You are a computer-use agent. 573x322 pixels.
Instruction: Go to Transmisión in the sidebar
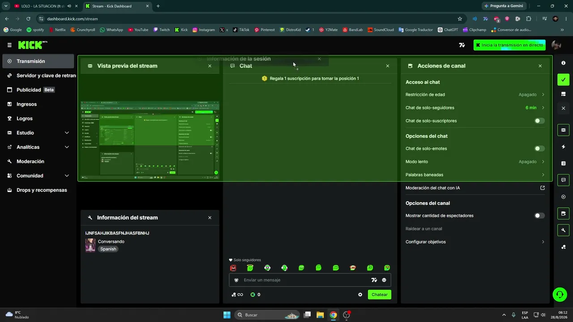point(38,61)
